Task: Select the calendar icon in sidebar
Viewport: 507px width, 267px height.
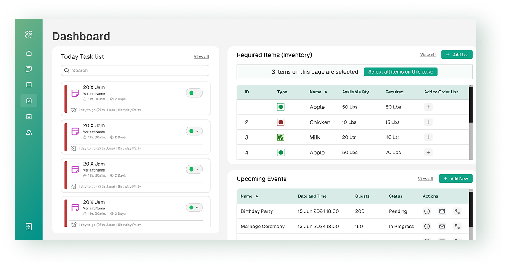Action: (29, 101)
